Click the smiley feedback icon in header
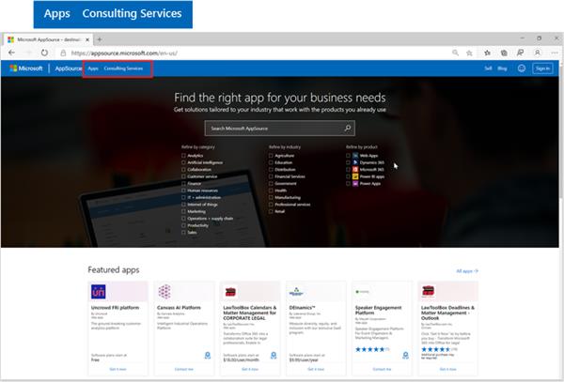The height and width of the screenshot is (382, 564). point(522,69)
